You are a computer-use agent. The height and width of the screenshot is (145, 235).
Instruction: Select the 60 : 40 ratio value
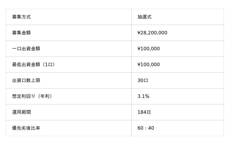click(x=146, y=128)
